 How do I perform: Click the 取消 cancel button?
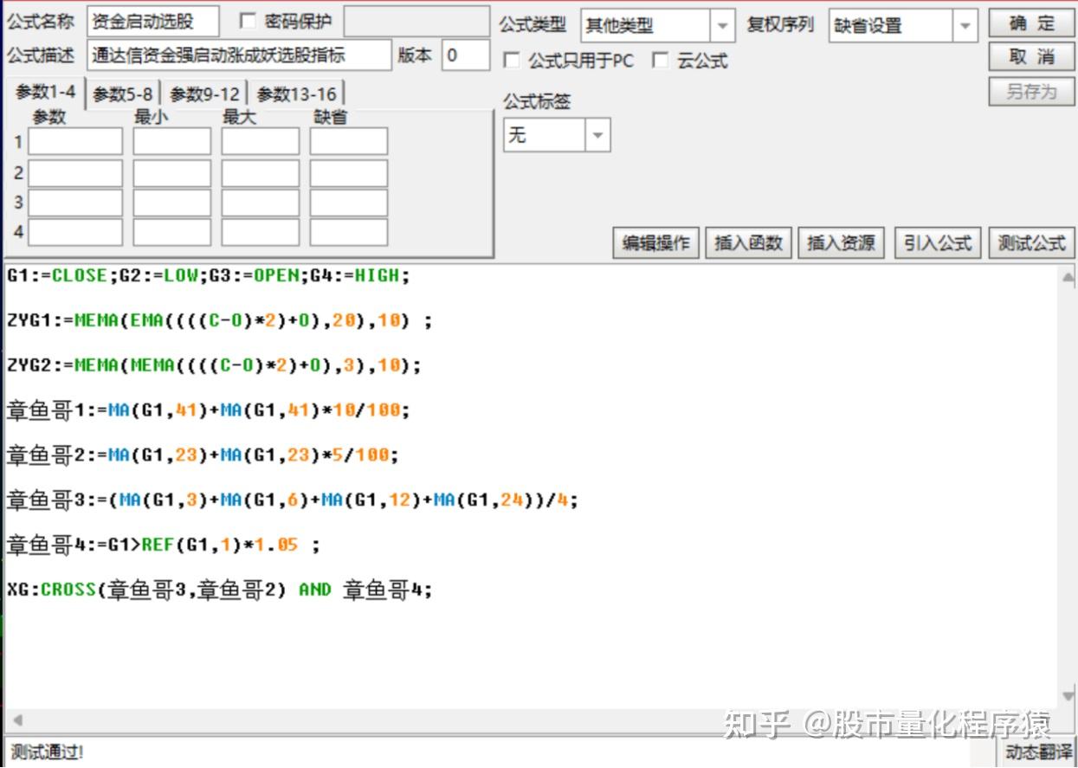click(x=1031, y=57)
